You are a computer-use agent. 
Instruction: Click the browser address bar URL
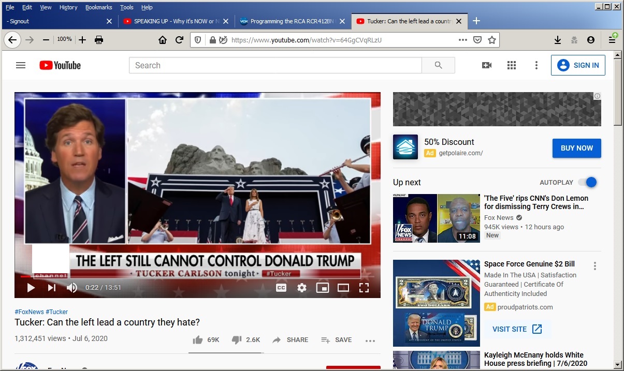307,40
